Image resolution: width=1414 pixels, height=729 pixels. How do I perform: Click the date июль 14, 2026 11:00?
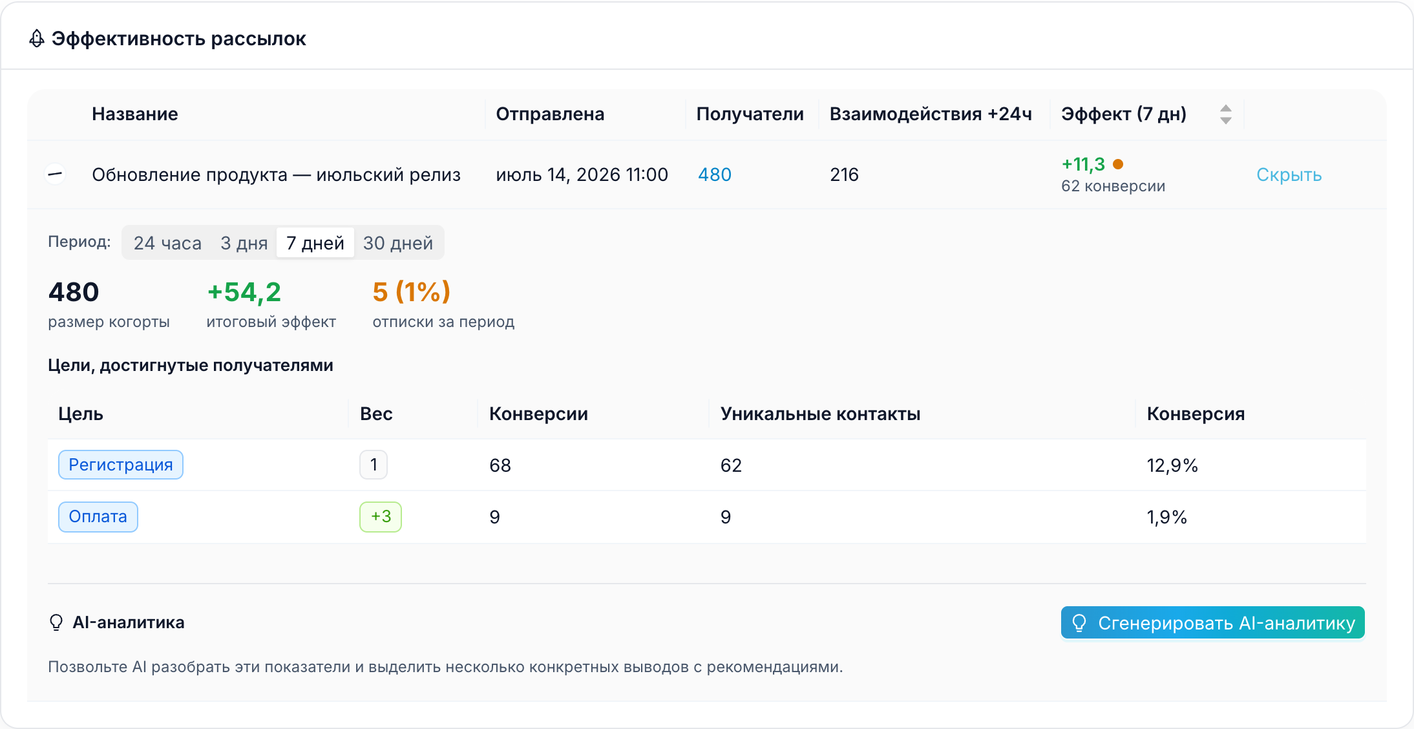point(582,174)
